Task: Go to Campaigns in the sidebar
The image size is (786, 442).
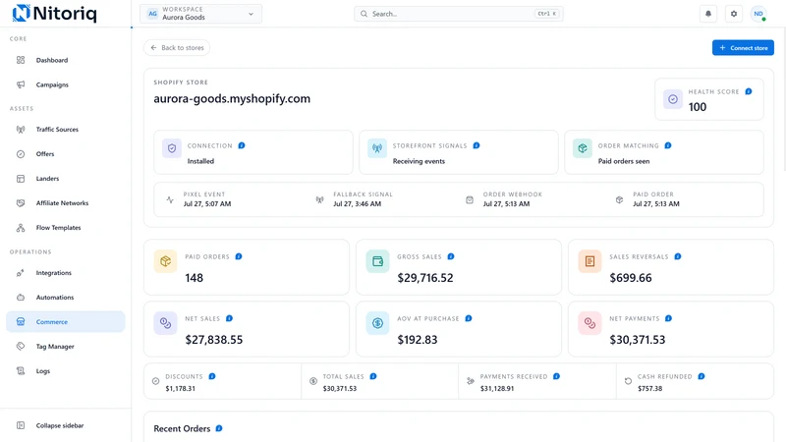Action: pos(65,84)
